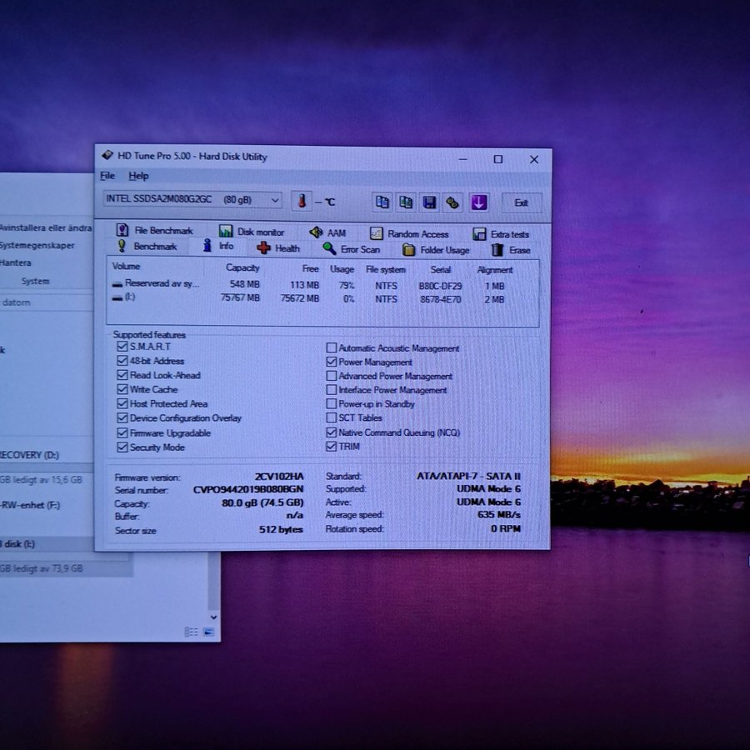Click the Capacity column header
Screen dimensions: 750x750
pyautogui.click(x=242, y=267)
